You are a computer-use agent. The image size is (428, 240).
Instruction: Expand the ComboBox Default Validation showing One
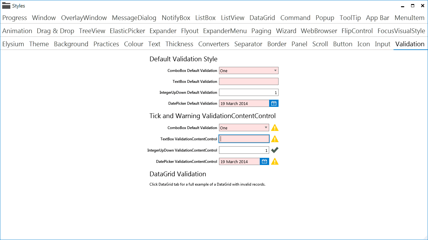(x=249, y=70)
